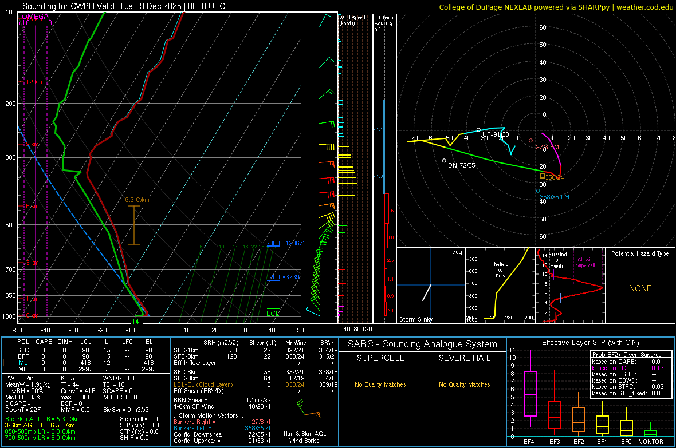Click the Eff Shear (EBWD) row label
Image resolution: width=676 pixels, height=448 pixels.
(198, 391)
